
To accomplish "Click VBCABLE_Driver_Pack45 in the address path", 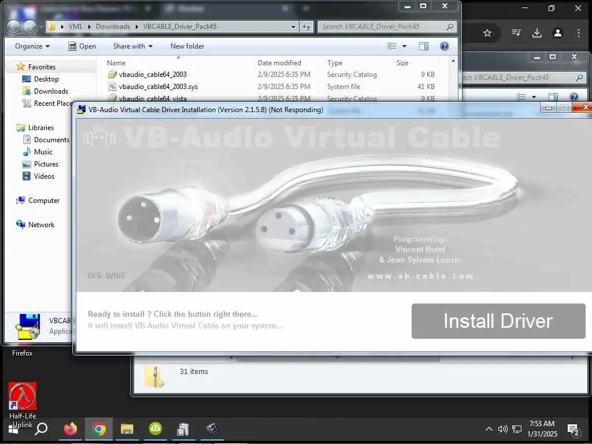I will [180, 27].
